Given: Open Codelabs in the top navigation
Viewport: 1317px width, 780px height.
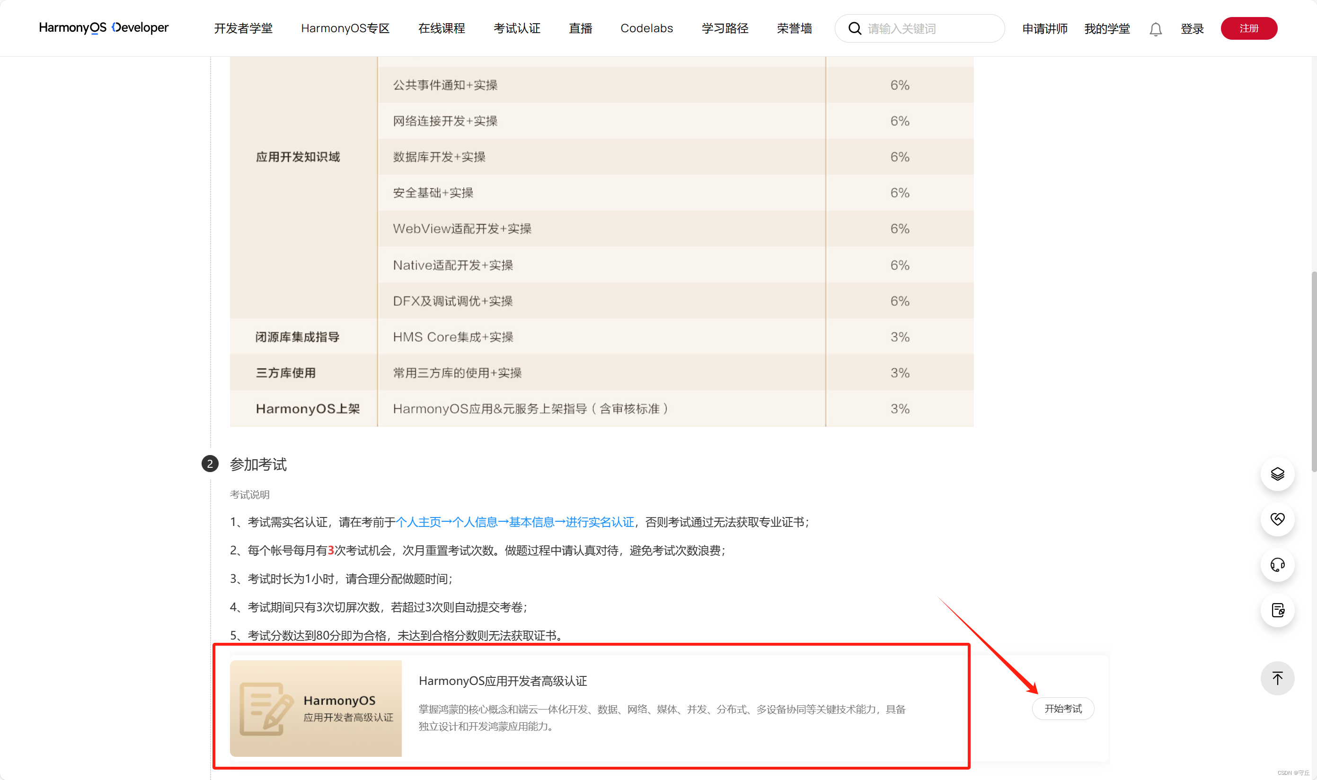Looking at the screenshot, I should 646,28.
